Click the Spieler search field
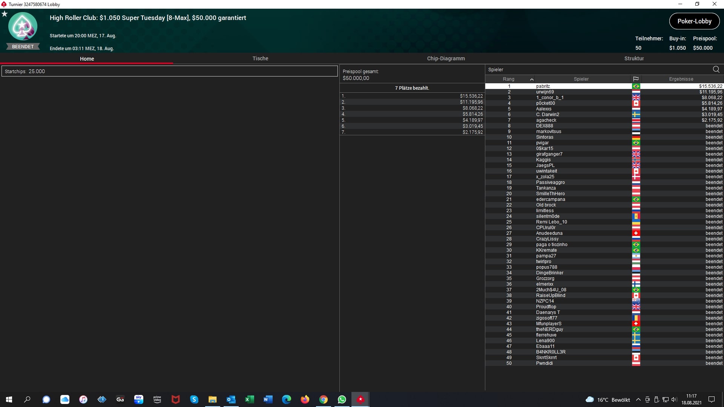The image size is (724, 407). pos(596,69)
